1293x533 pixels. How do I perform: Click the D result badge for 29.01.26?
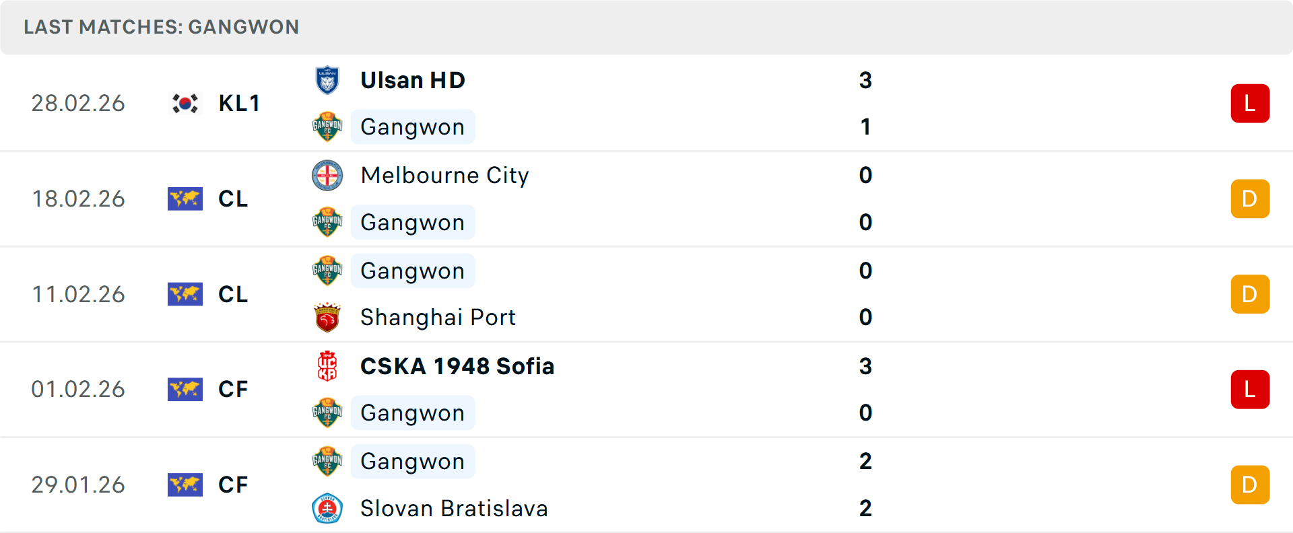(1250, 485)
